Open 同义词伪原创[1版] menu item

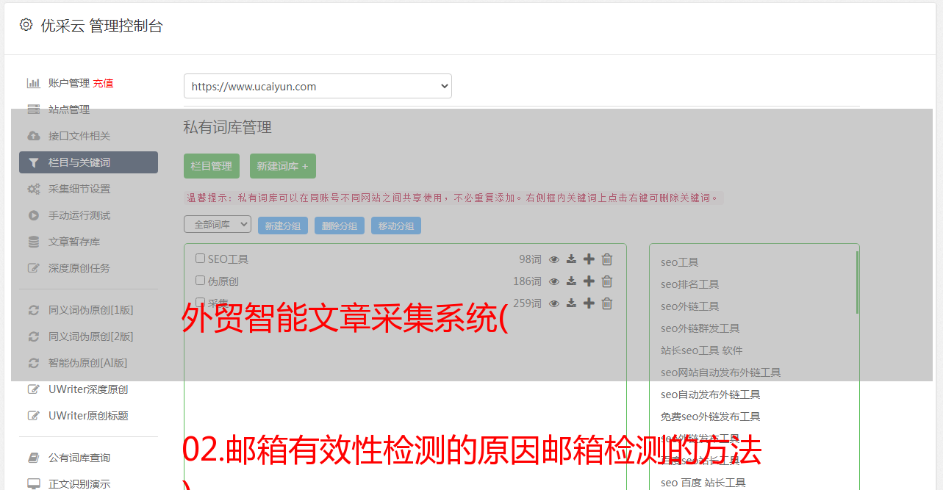[91, 310]
